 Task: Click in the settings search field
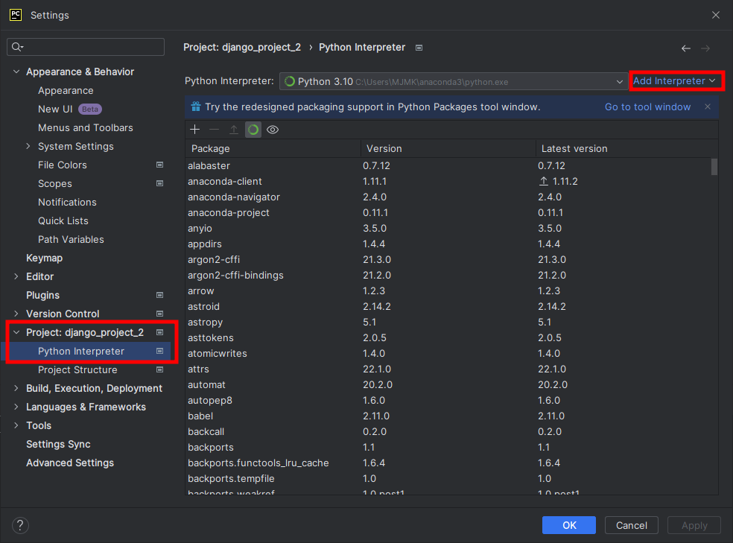[86, 47]
